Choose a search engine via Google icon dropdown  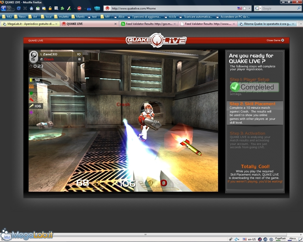(x=258, y=8)
